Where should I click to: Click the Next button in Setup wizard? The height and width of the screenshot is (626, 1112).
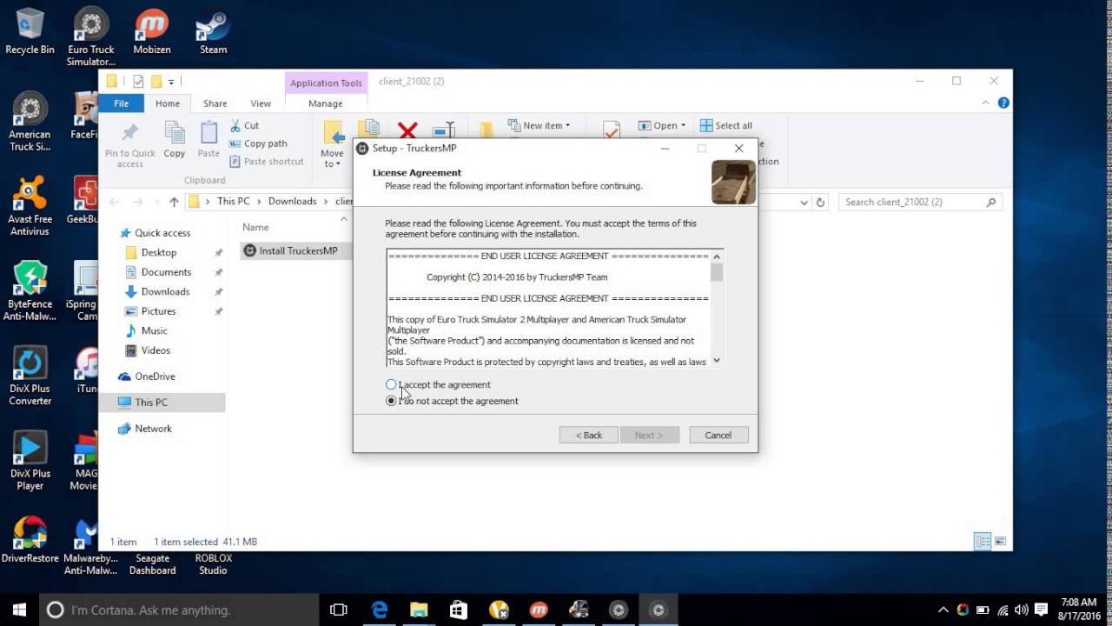click(649, 435)
